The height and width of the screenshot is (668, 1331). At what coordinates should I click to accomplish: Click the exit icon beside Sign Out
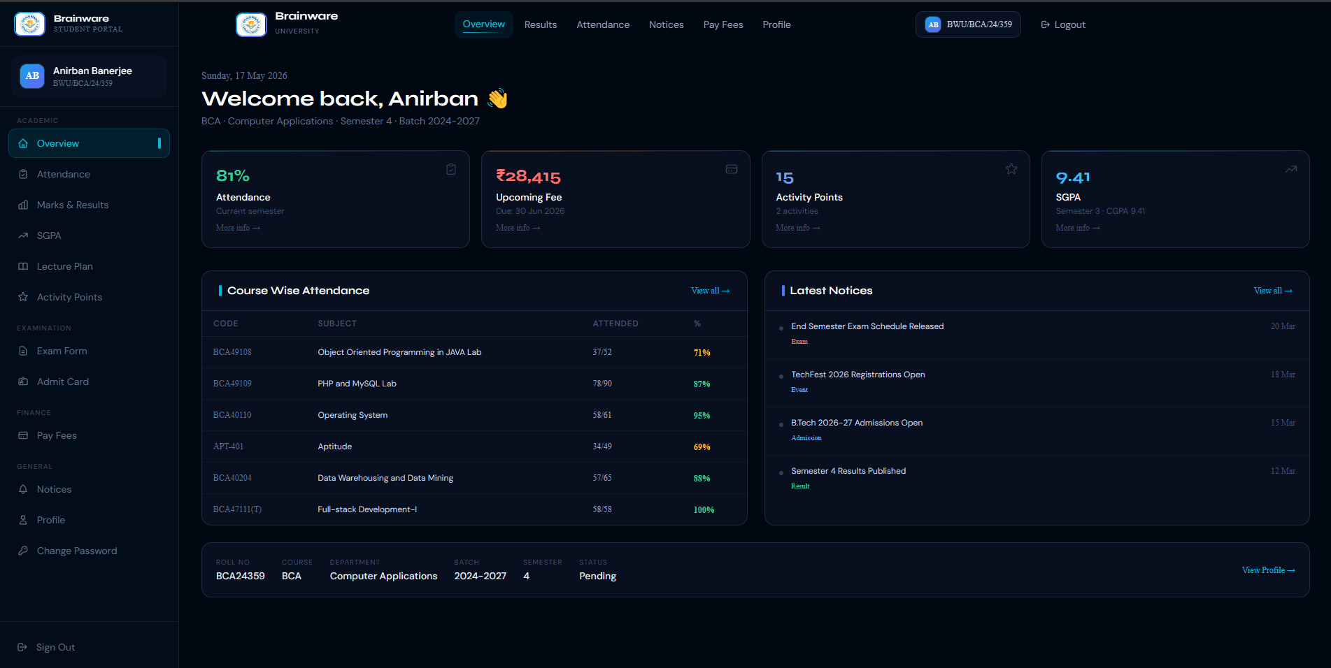click(22, 647)
